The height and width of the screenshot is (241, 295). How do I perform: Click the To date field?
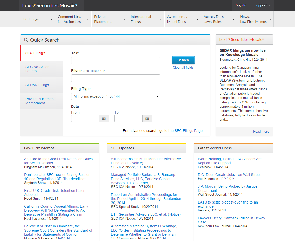128,118
